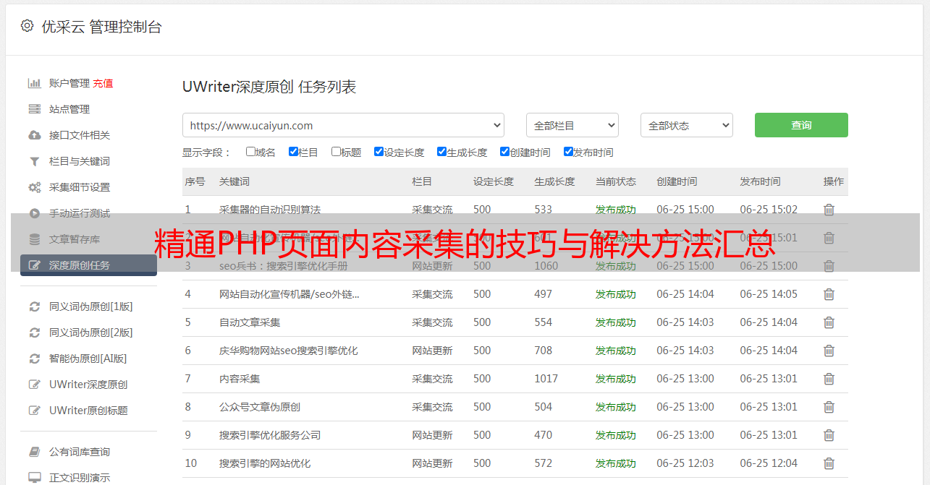Click the server icon for 站点管理
Viewport: 930px width, 485px height.
tap(34, 109)
